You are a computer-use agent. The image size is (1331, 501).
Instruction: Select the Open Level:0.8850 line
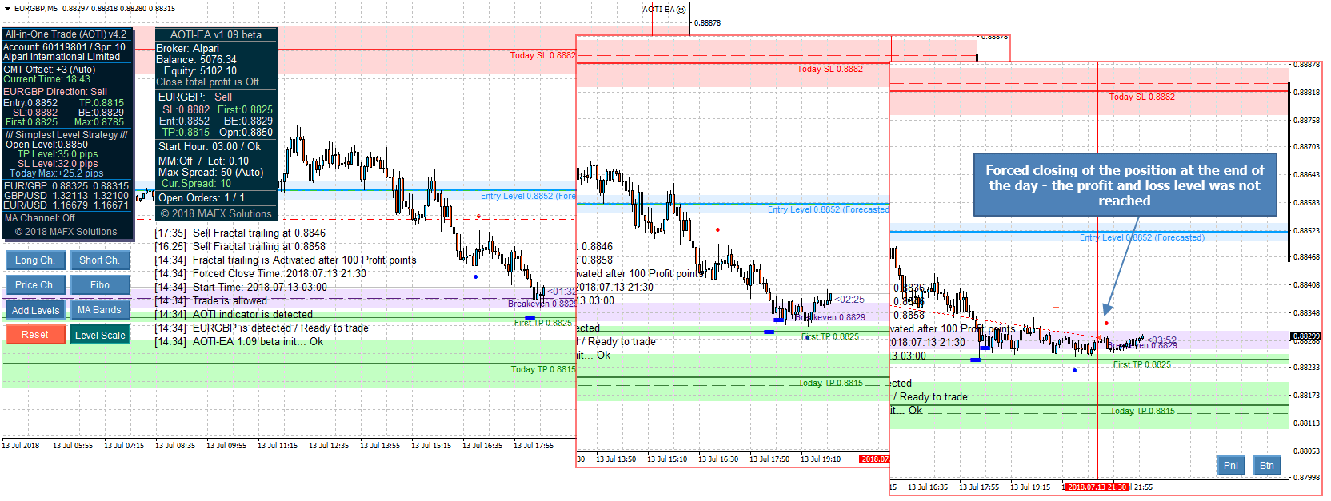coord(46,145)
